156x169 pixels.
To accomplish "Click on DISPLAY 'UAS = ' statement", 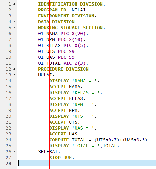I will pyautogui.click(x=73, y=128).
